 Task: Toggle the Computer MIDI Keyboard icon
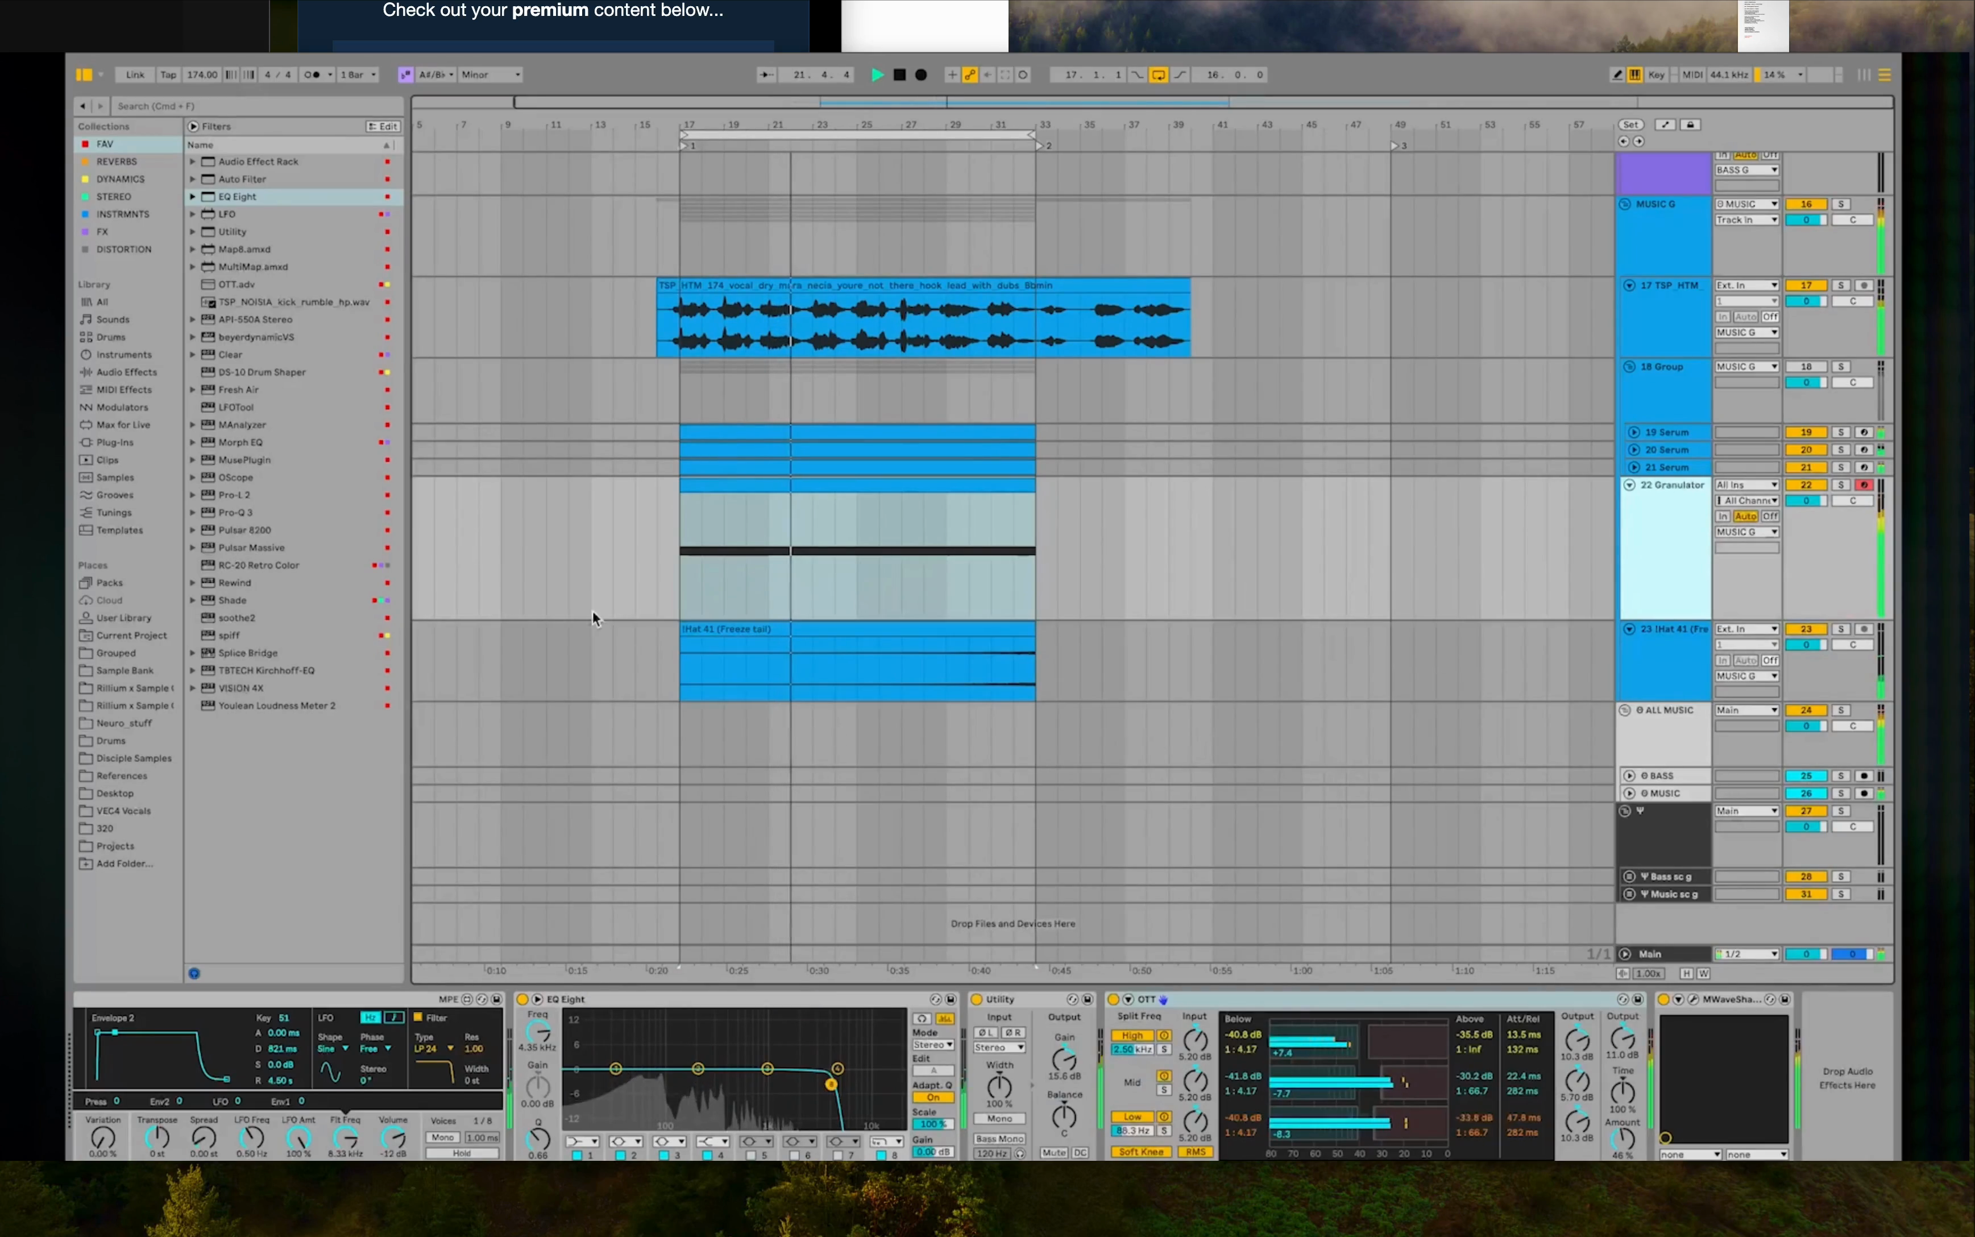pos(1634,74)
